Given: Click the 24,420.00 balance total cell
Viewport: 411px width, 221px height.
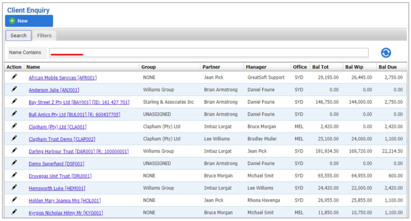Looking at the screenshot, I should [328, 188].
